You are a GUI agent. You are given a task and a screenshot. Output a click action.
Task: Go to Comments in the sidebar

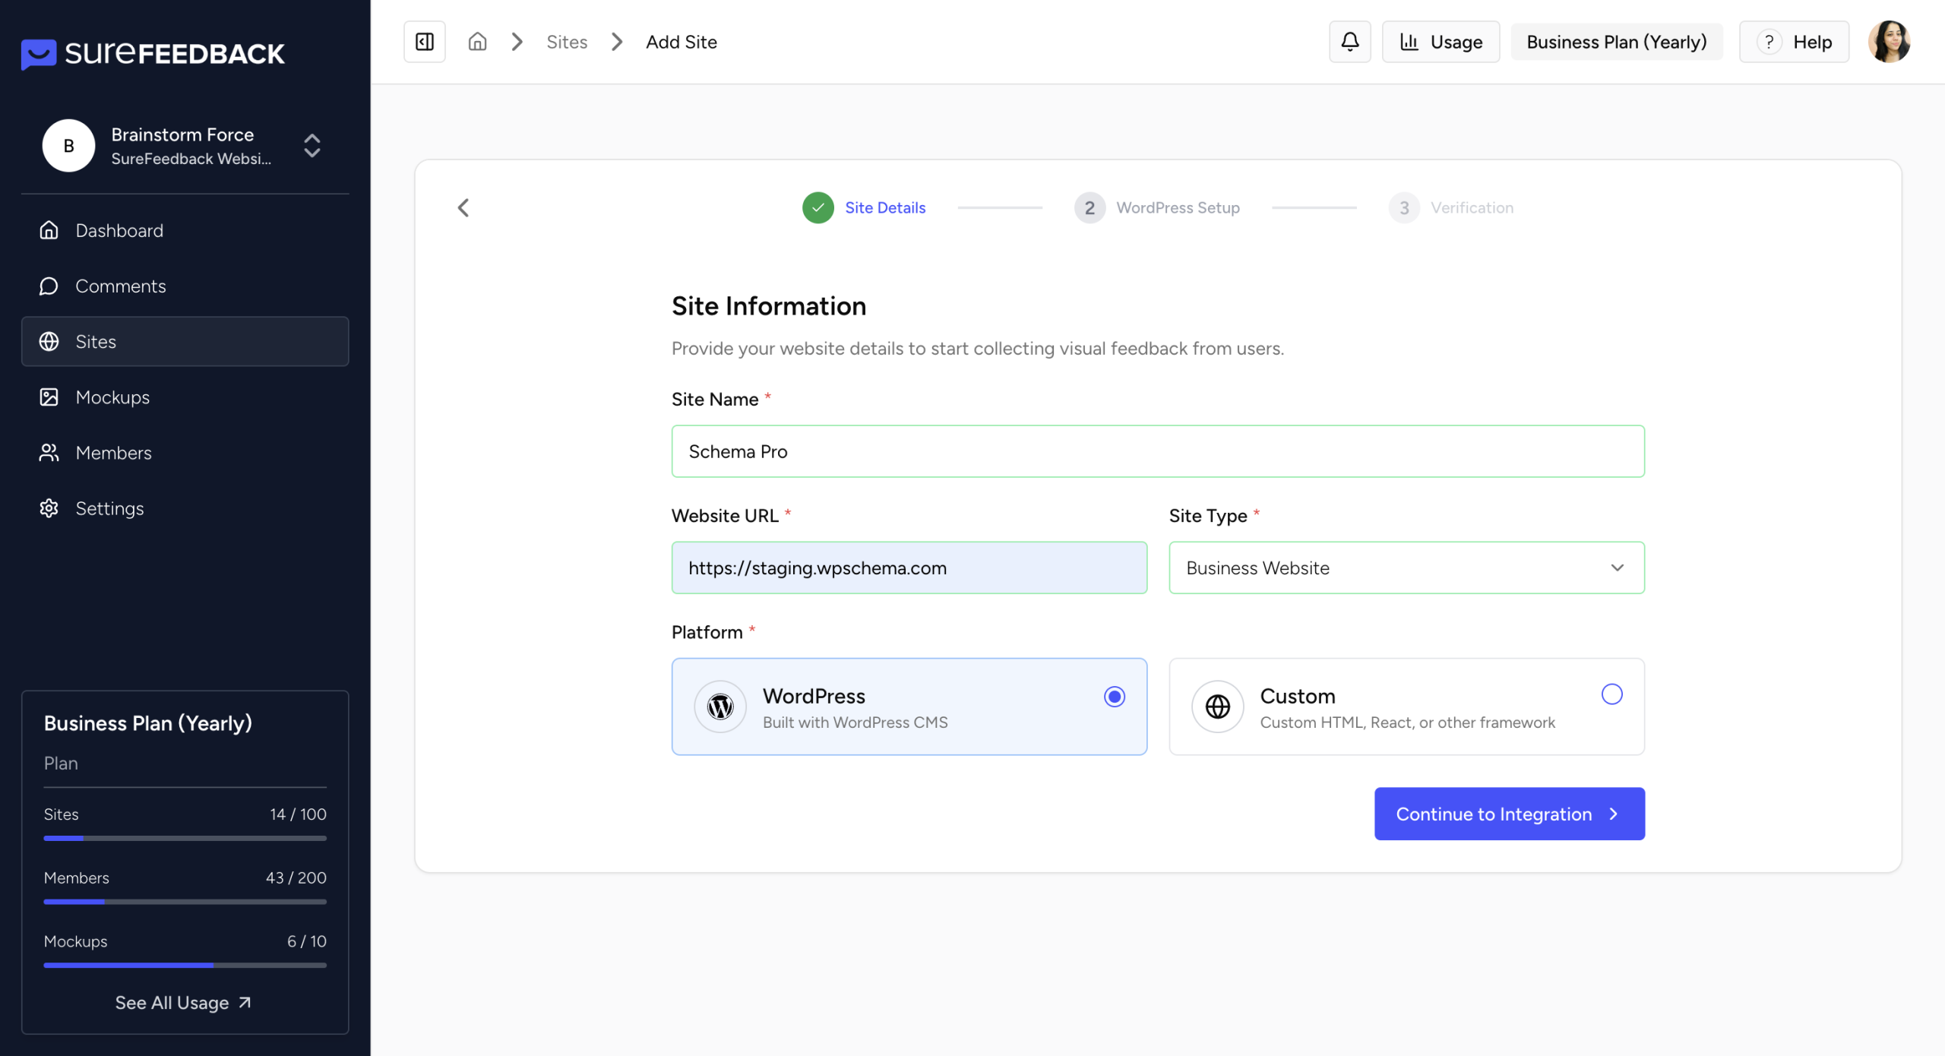(x=120, y=286)
